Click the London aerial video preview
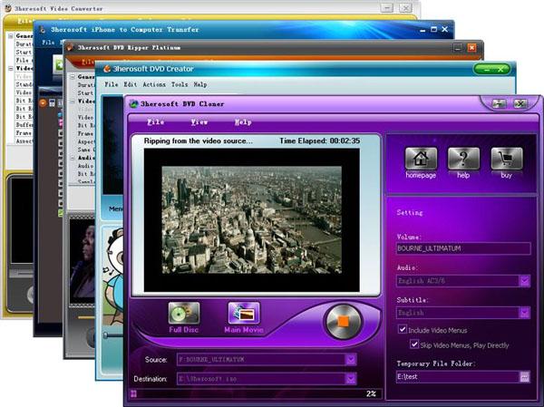Screen dimensions: 544x407 pyautogui.click(x=252, y=219)
